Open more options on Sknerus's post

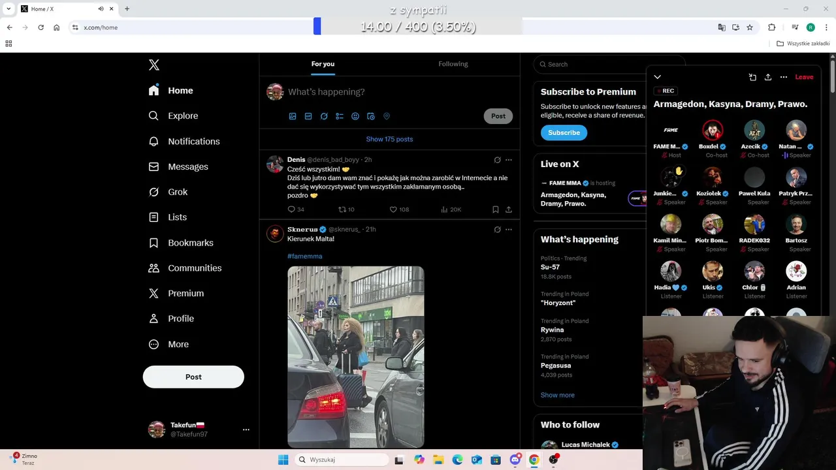coord(509,230)
